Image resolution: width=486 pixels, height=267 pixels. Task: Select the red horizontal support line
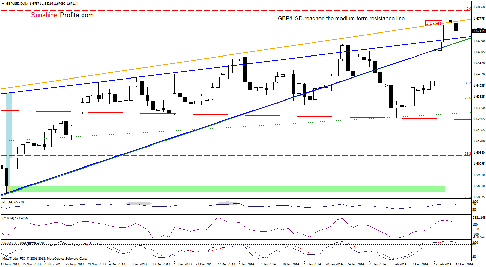click(x=237, y=115)
